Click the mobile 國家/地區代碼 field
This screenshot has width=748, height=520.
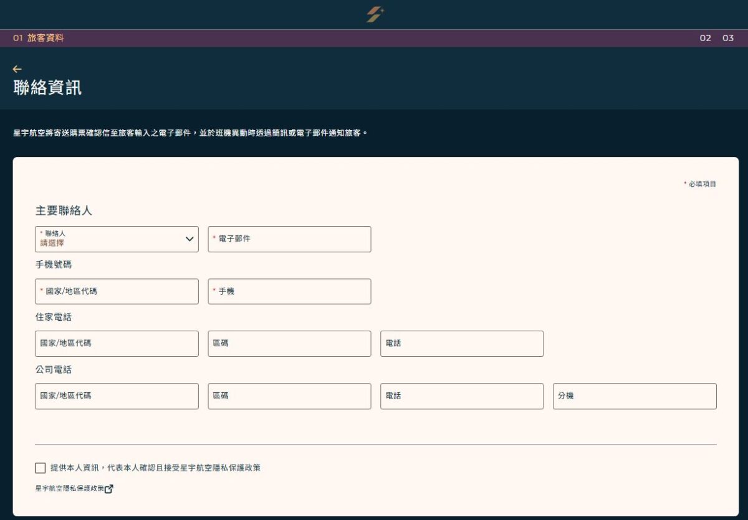coord(117,291)
